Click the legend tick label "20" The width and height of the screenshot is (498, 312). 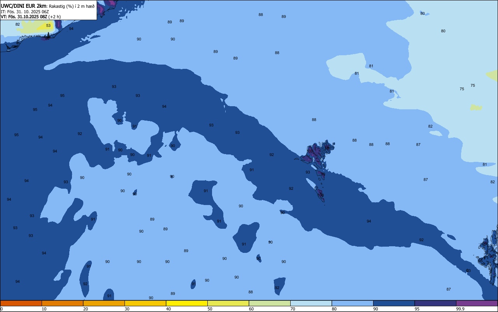click(x=86, y=309)
